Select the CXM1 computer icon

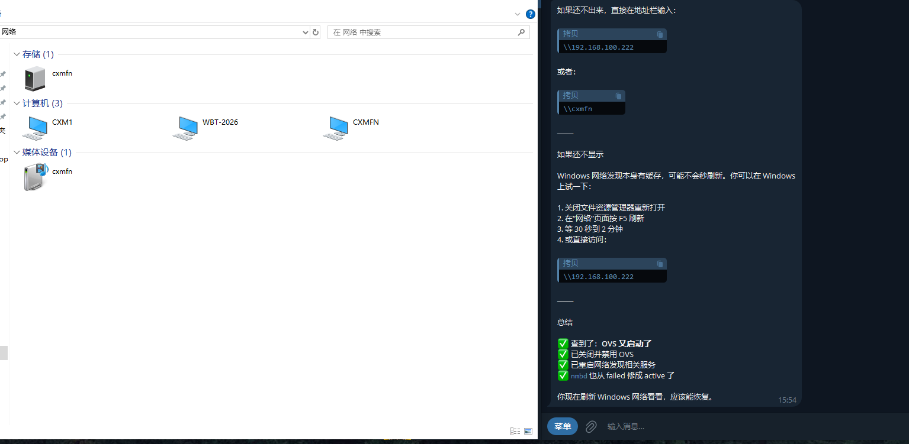pyautogui.click(x=35, y=128)
